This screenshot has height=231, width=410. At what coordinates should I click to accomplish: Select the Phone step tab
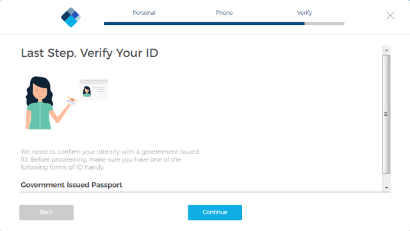(x=224, y=13)
